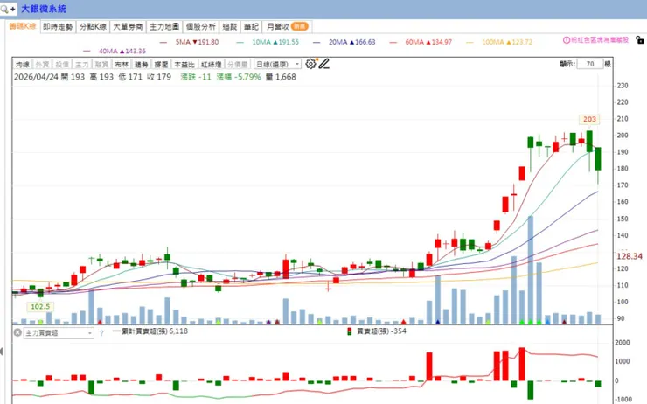Viewport: 647px width, 404px height.
Task: Click the 顯示 bar count field showing 70
Action: [590, 64]
